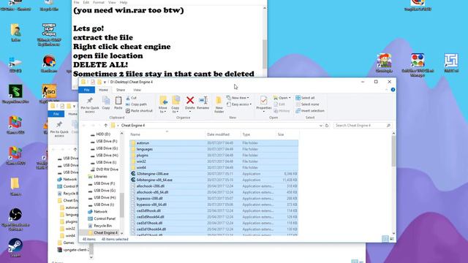Click the Properties checkmark icon in the ribbon
The image size is (468, 263).
[263, 101]
